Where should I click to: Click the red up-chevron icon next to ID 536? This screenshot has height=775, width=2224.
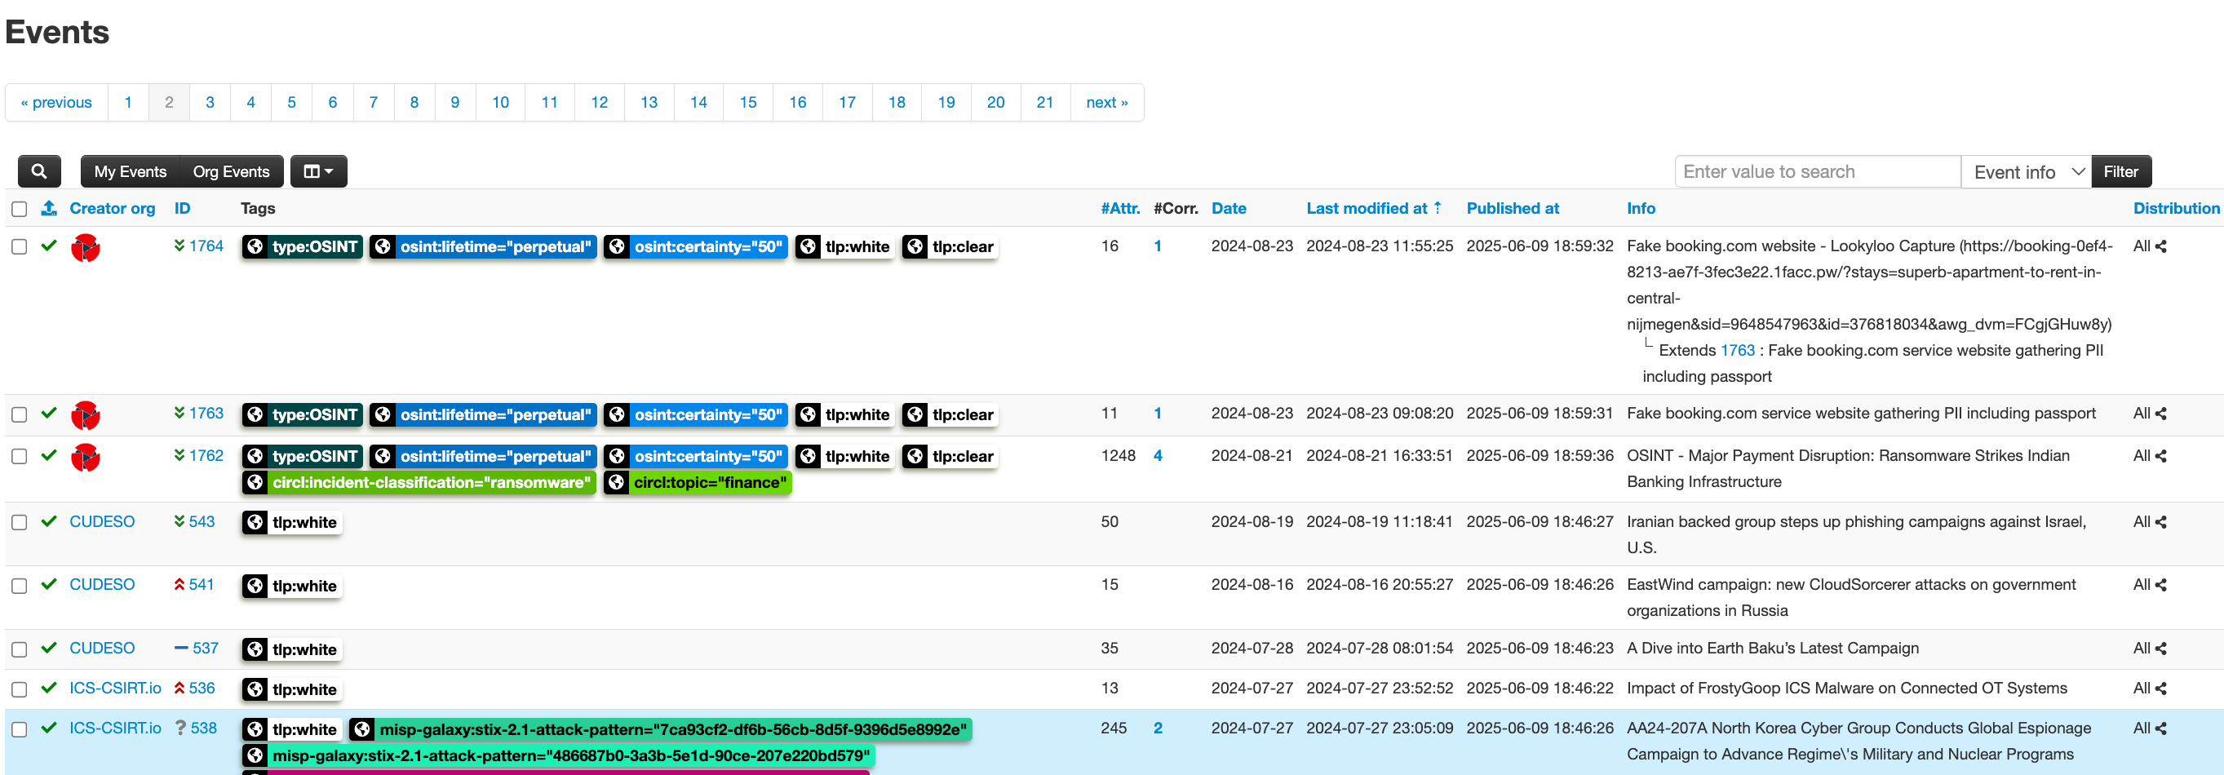tap(179, 688)
